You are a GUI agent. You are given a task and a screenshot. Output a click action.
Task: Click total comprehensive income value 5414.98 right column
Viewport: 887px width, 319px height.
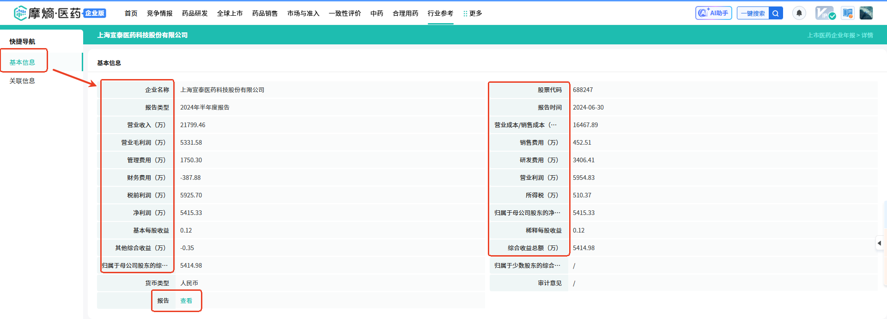point(583,248)
